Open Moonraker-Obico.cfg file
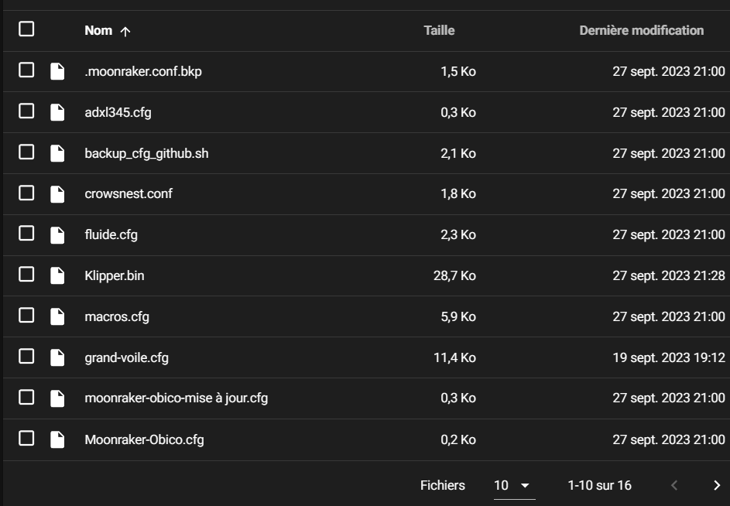Viewport: 730px width, 506px height. (144, 440)
